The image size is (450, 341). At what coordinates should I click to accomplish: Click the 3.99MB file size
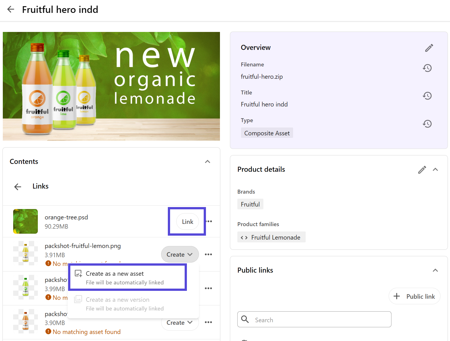[55, 289]
